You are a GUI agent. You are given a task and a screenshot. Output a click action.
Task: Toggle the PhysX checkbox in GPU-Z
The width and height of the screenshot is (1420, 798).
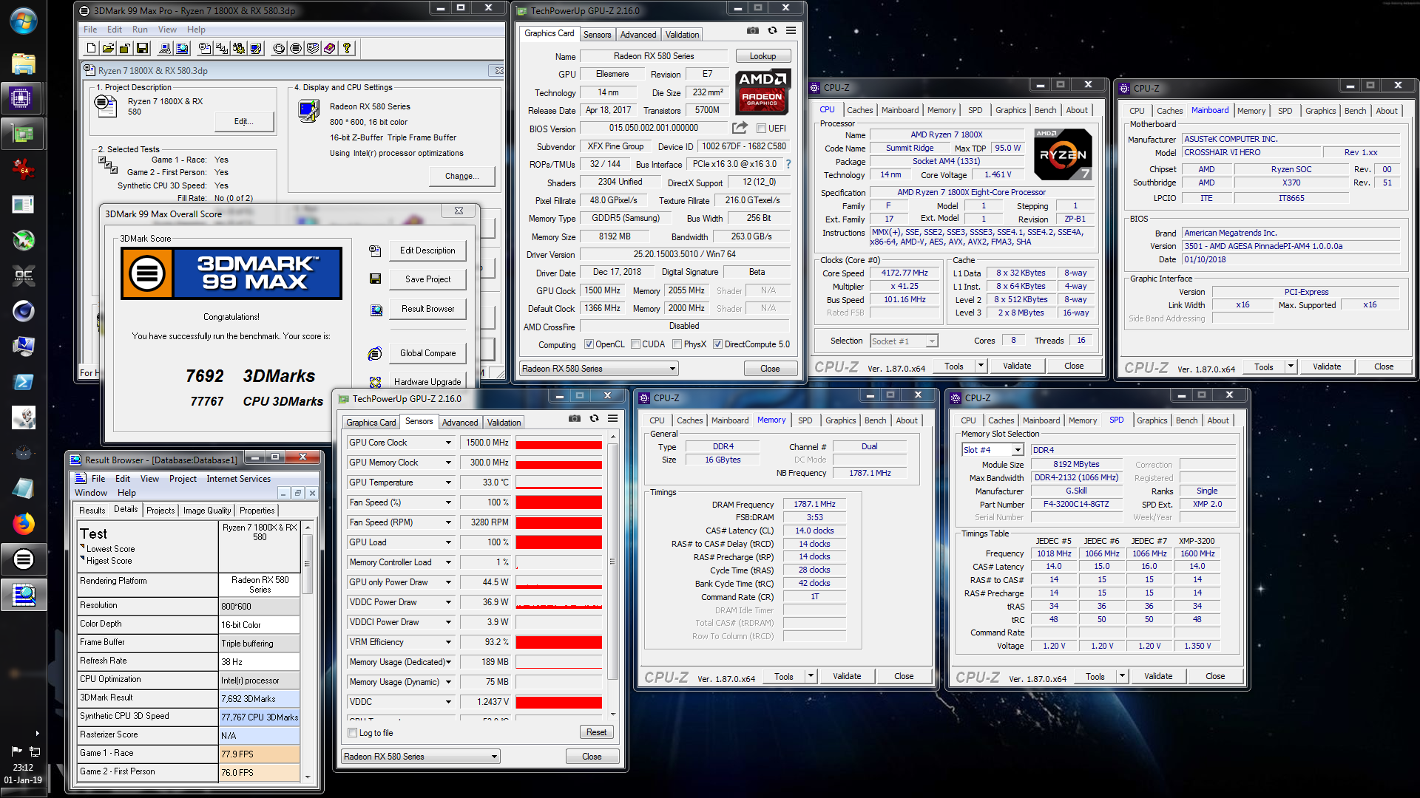point(677,344)
